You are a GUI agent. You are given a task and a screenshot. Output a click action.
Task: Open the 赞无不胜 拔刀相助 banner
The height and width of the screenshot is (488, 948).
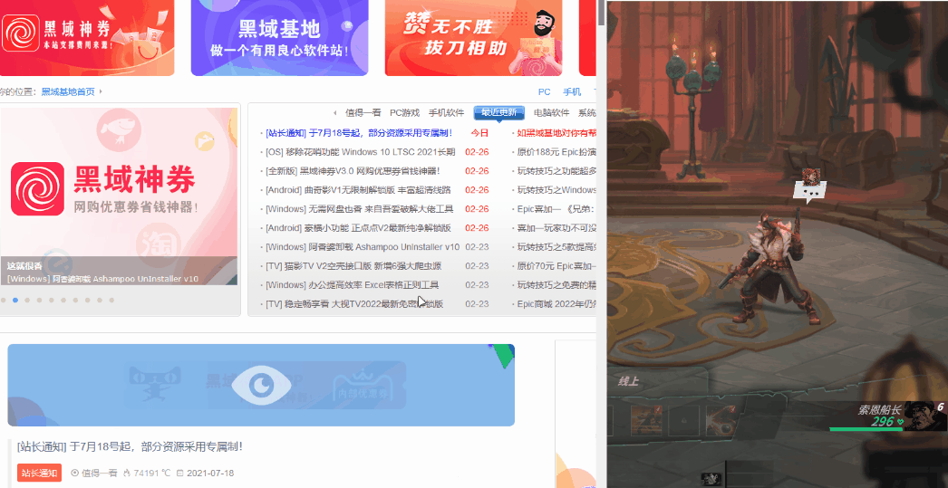473,37
